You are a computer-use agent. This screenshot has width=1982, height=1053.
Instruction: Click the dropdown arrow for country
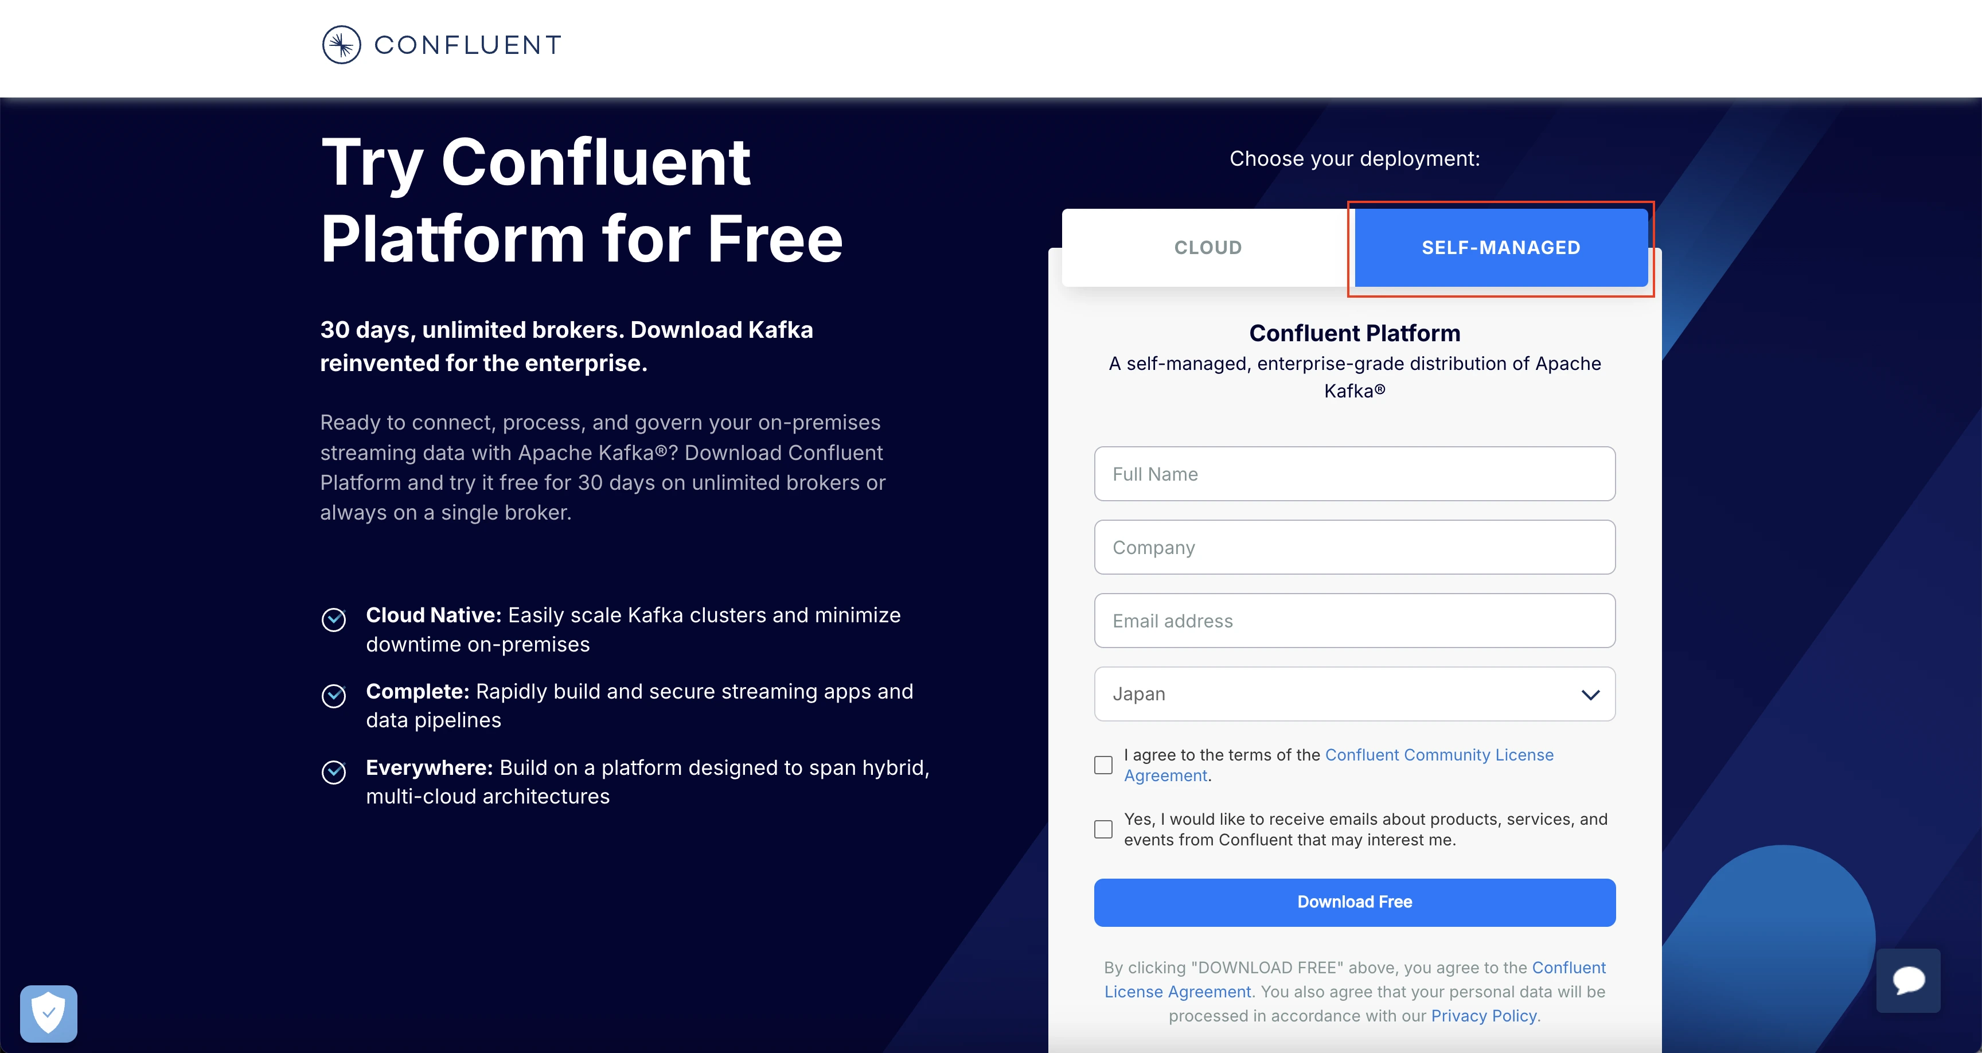tap(1590, 694)
